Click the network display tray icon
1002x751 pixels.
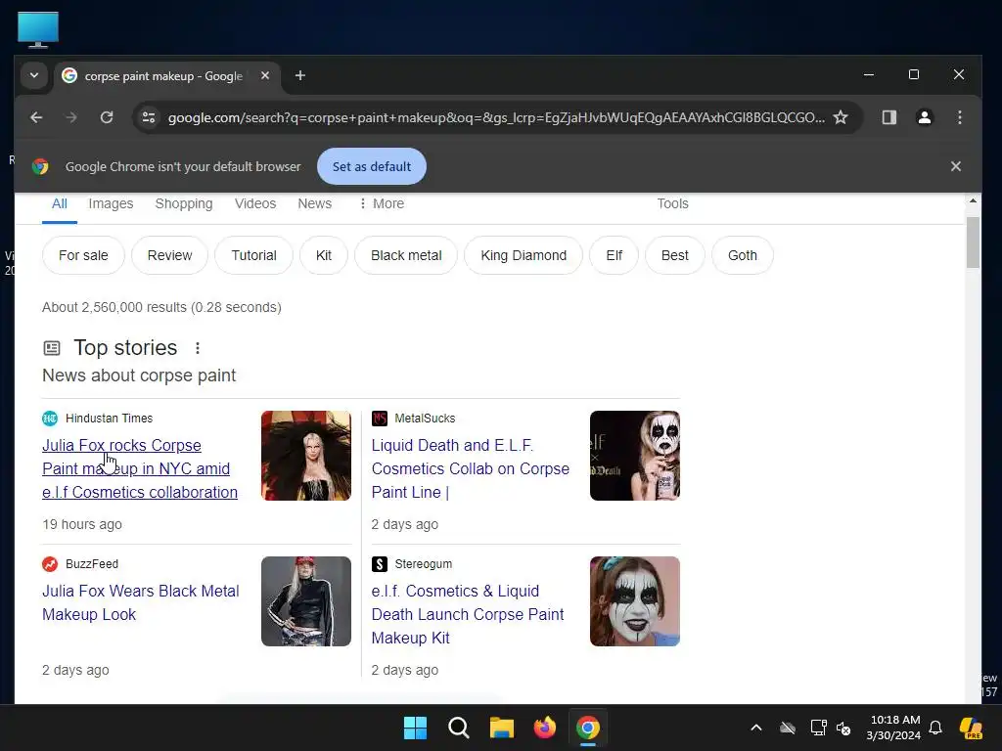pos(818,728)
